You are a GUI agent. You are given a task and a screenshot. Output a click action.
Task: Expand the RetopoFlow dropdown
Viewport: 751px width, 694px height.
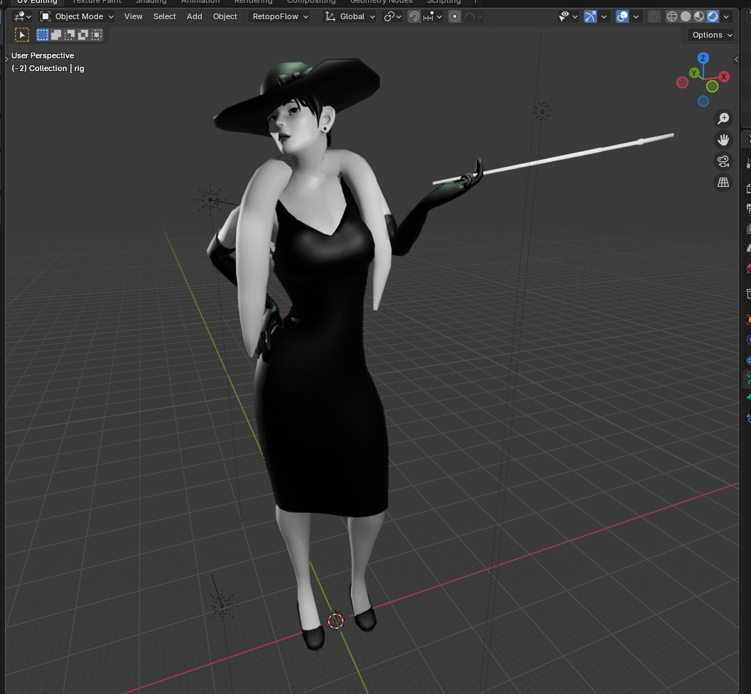click(280, 17)
